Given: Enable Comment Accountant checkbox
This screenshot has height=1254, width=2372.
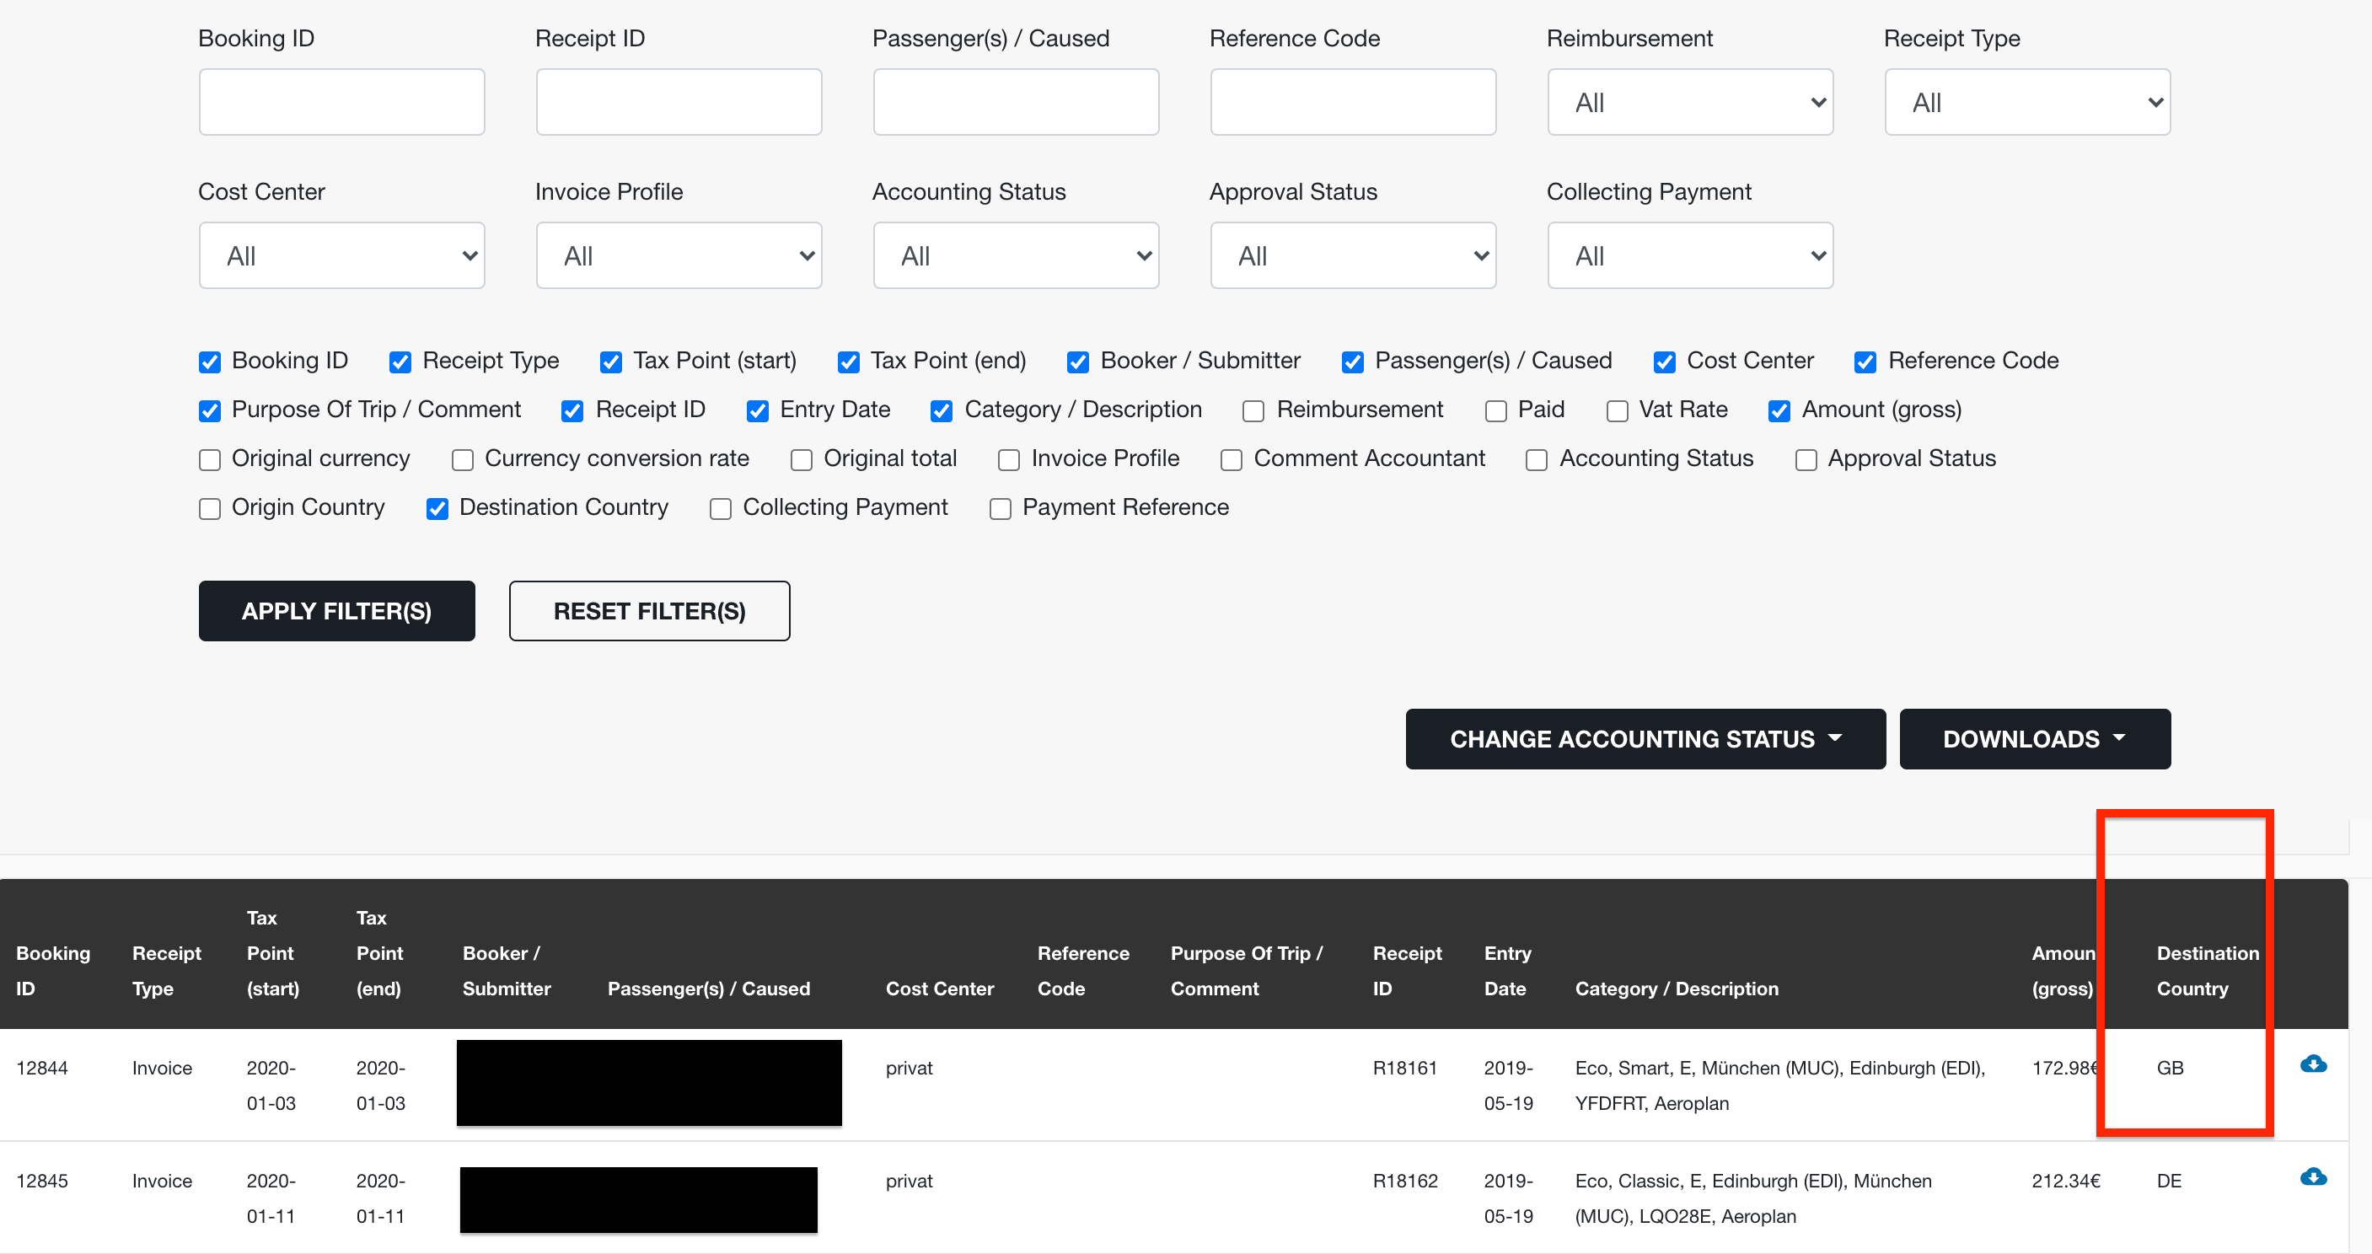Looking at the screenshot, I should point(1232,459).
